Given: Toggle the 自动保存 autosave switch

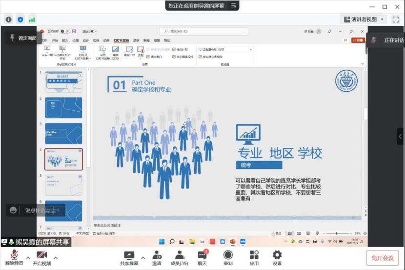Looking at the screenshot, I should 65,31.
